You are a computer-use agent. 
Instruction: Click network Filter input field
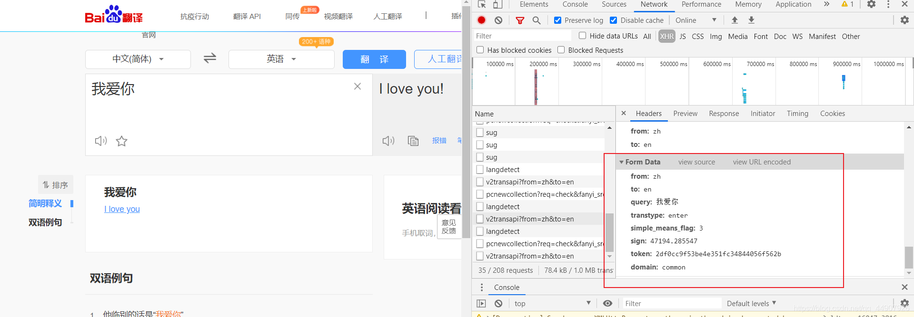click(x=522, y=36)
